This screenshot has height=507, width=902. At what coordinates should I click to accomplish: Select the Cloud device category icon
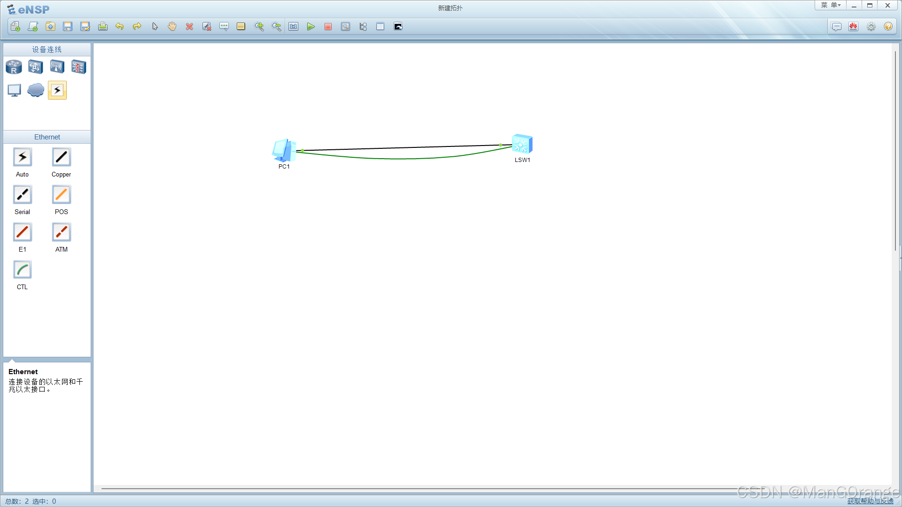point(35,90)
